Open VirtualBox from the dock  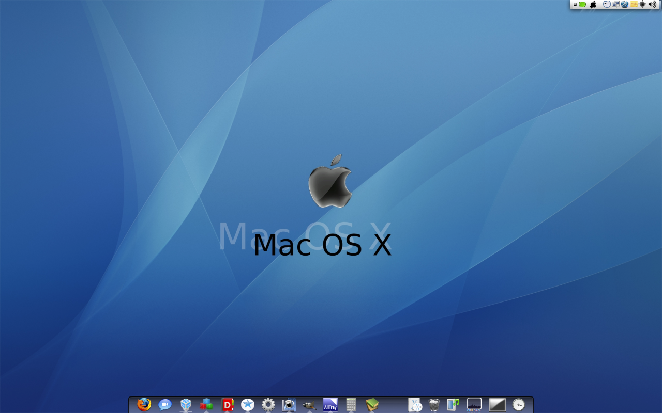(x=186, y=405)
